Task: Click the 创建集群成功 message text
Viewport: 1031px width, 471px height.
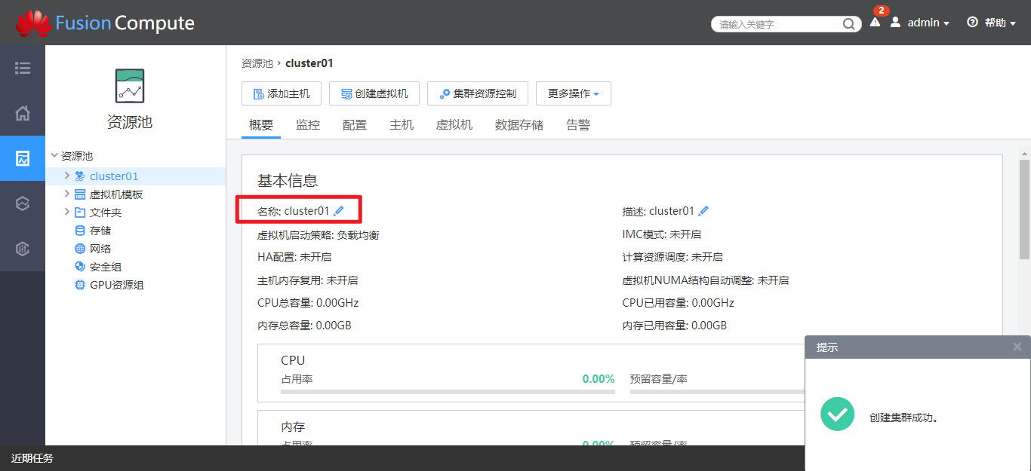Action: 903,417
